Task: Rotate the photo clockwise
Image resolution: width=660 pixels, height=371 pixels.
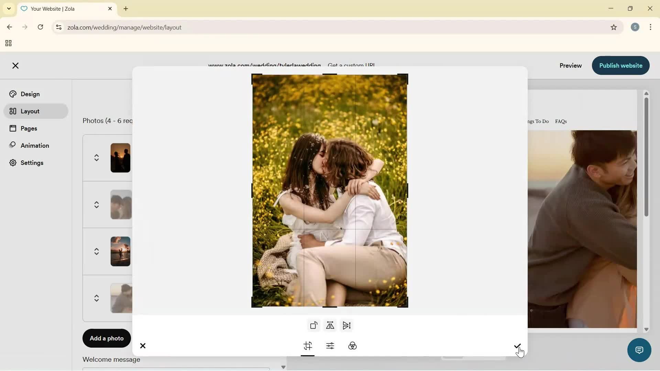Action: [x=313, y=325]
